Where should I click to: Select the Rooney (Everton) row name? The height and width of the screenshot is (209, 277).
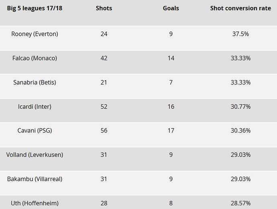pyautogui.click(x=35, y=34)
